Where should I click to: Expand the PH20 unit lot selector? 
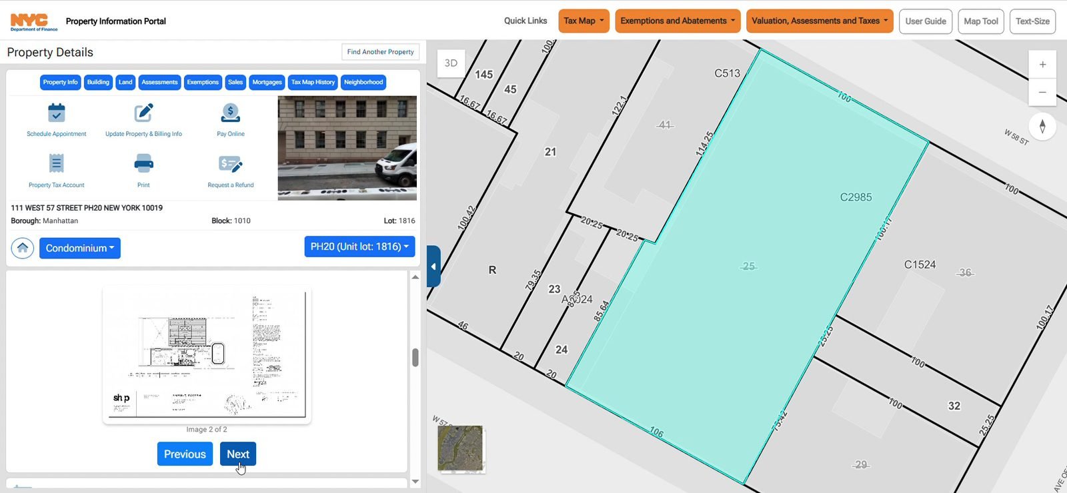(x=359, y=246)
